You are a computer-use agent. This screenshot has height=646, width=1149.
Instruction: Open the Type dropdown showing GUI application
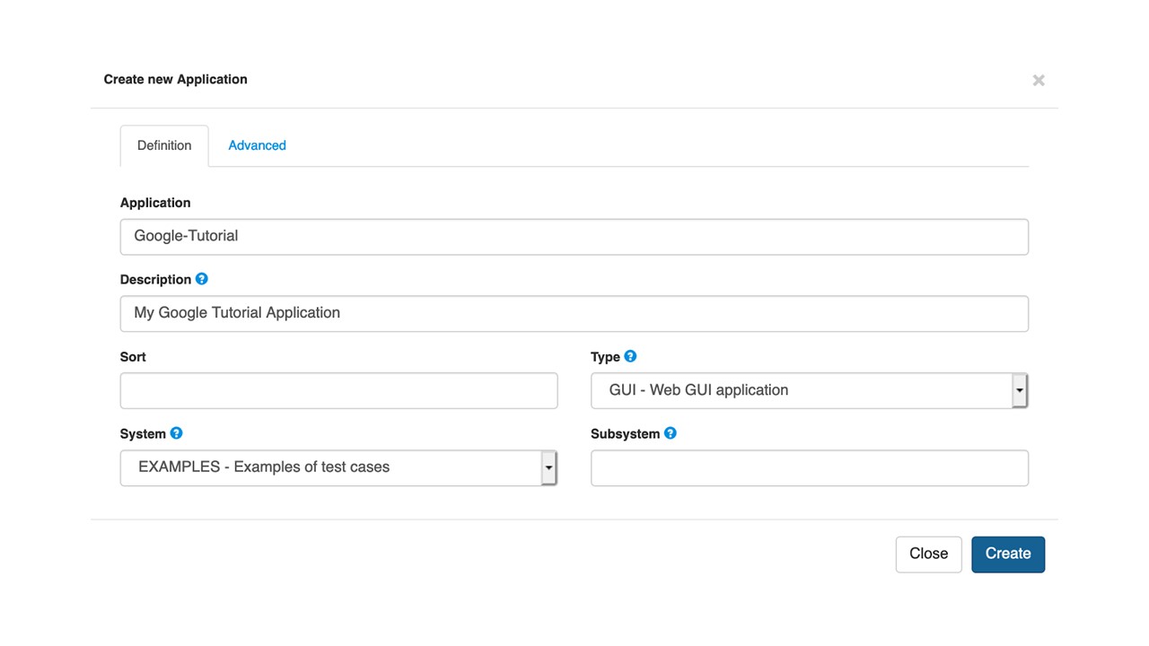(799, 390)
